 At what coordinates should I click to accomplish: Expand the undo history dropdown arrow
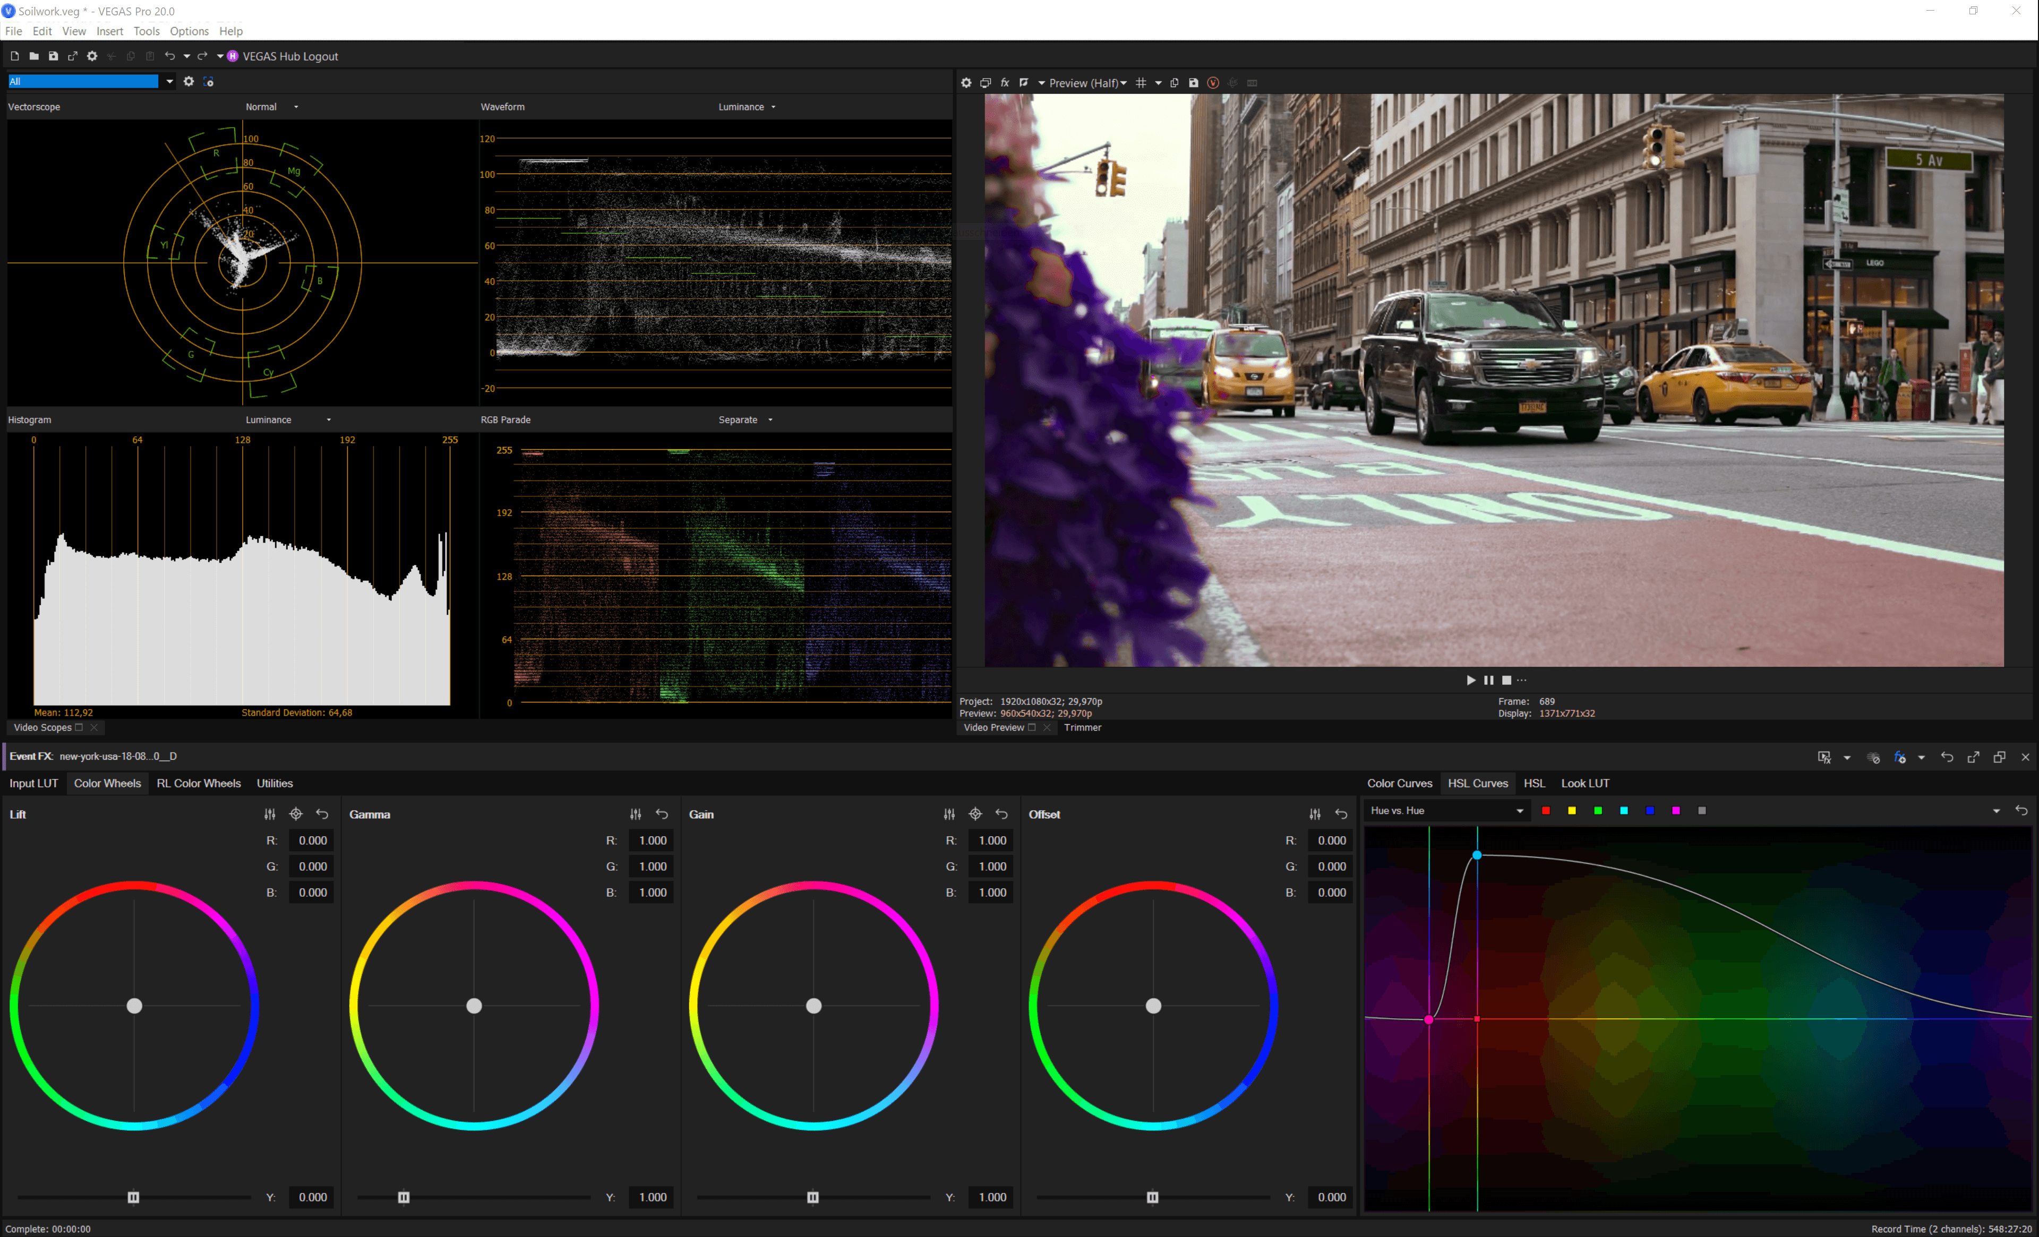(x=187, y=56)
